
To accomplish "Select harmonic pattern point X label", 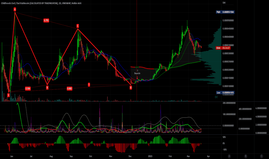I will coord(8,95).
